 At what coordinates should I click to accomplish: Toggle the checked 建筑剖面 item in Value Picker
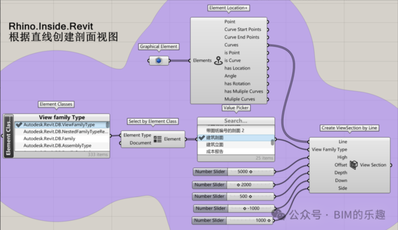click(x=215, y=138)
